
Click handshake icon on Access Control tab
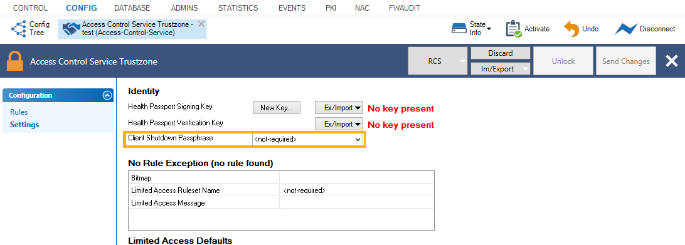[x=72, y=29]
